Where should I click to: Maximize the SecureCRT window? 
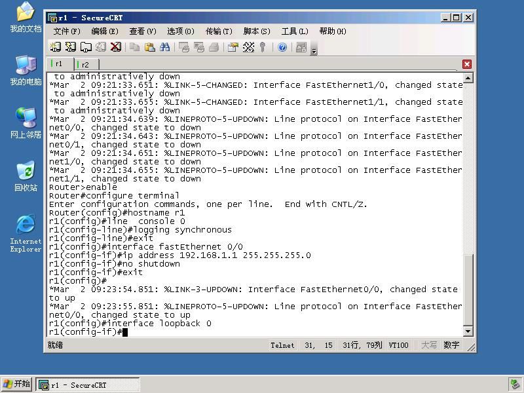click(x=456, y=18)
